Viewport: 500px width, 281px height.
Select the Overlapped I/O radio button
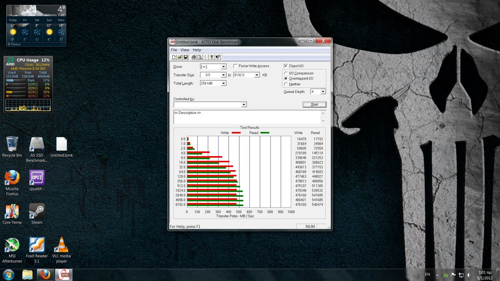pyautogui.click(x=286, y=78)
